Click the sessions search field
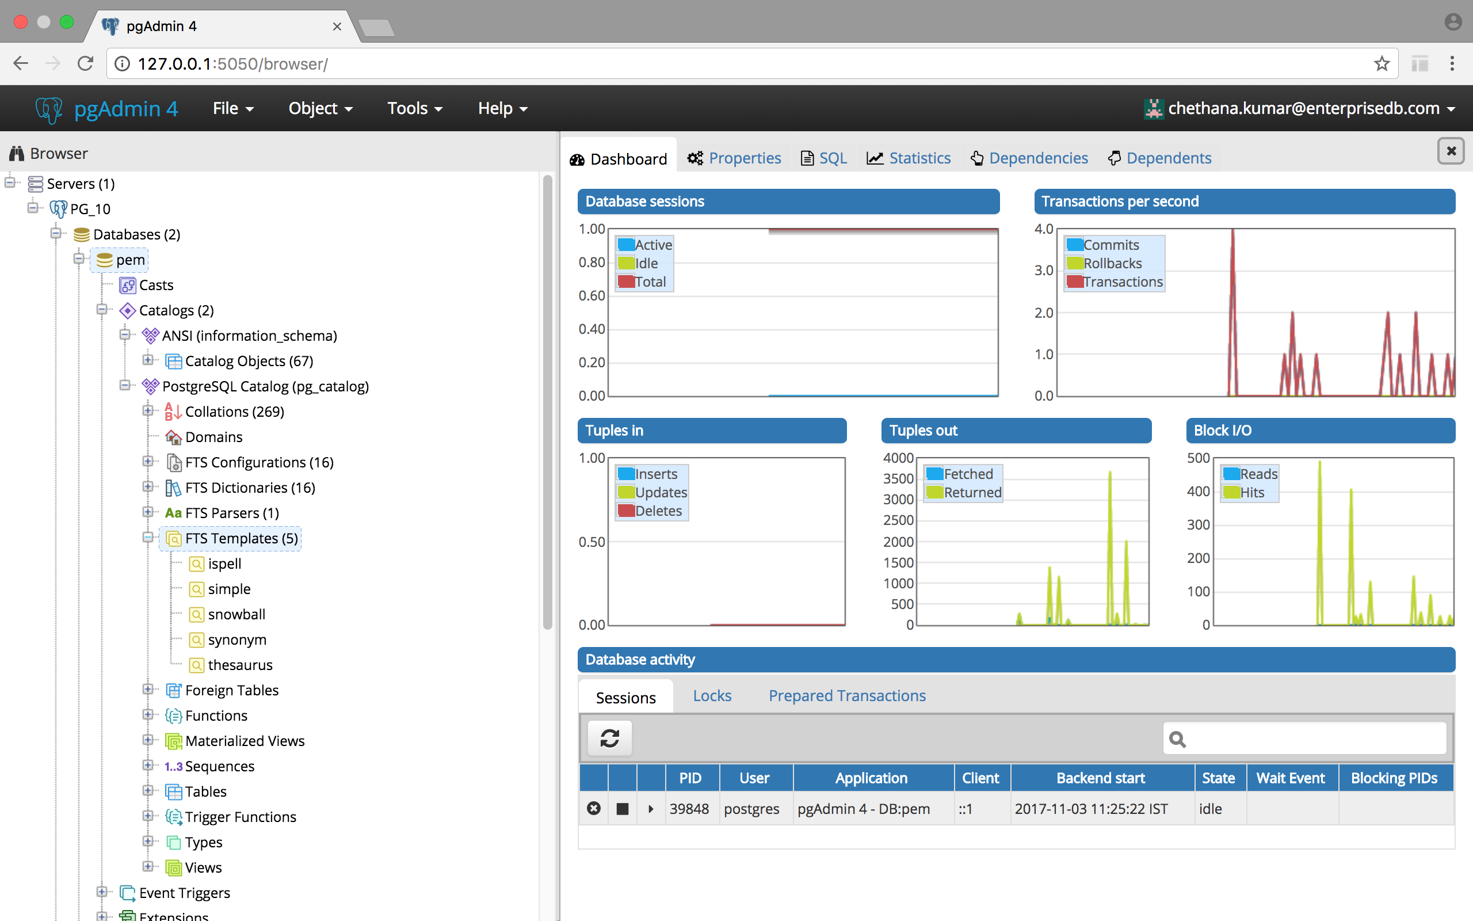This screenshot has height=921, width=1473. (x=1304, y=739)
